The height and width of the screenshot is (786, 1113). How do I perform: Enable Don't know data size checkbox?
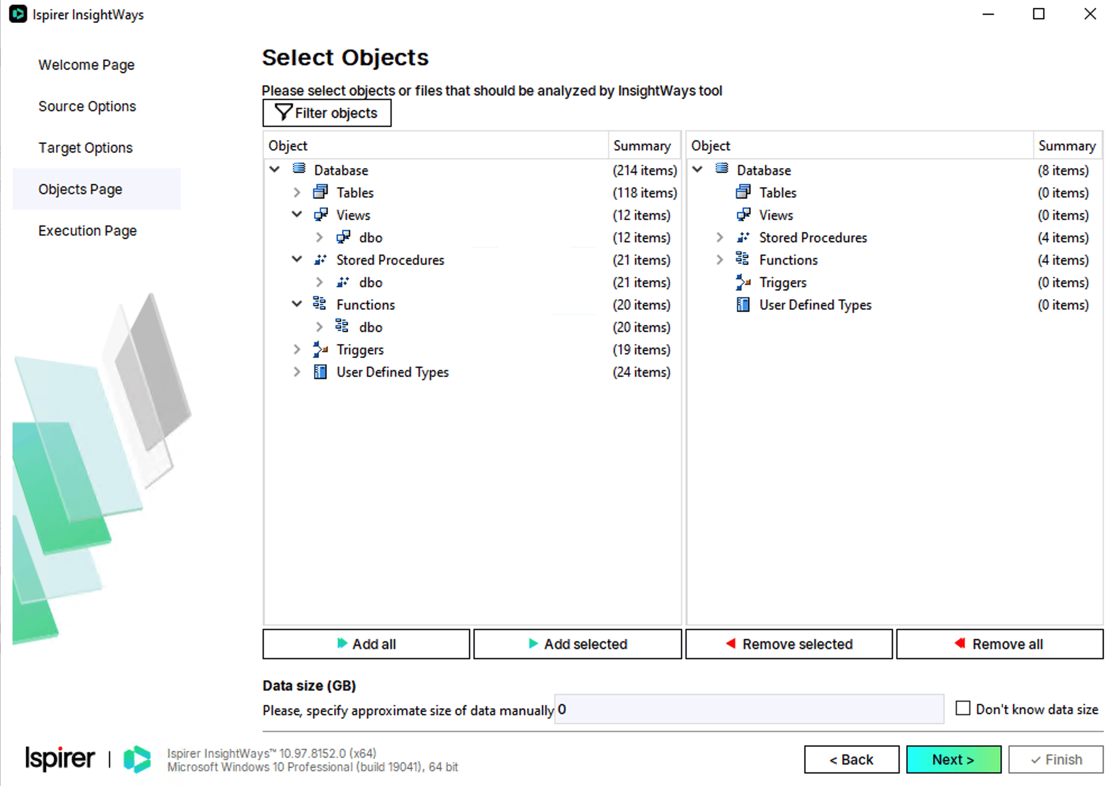(963, 708)
